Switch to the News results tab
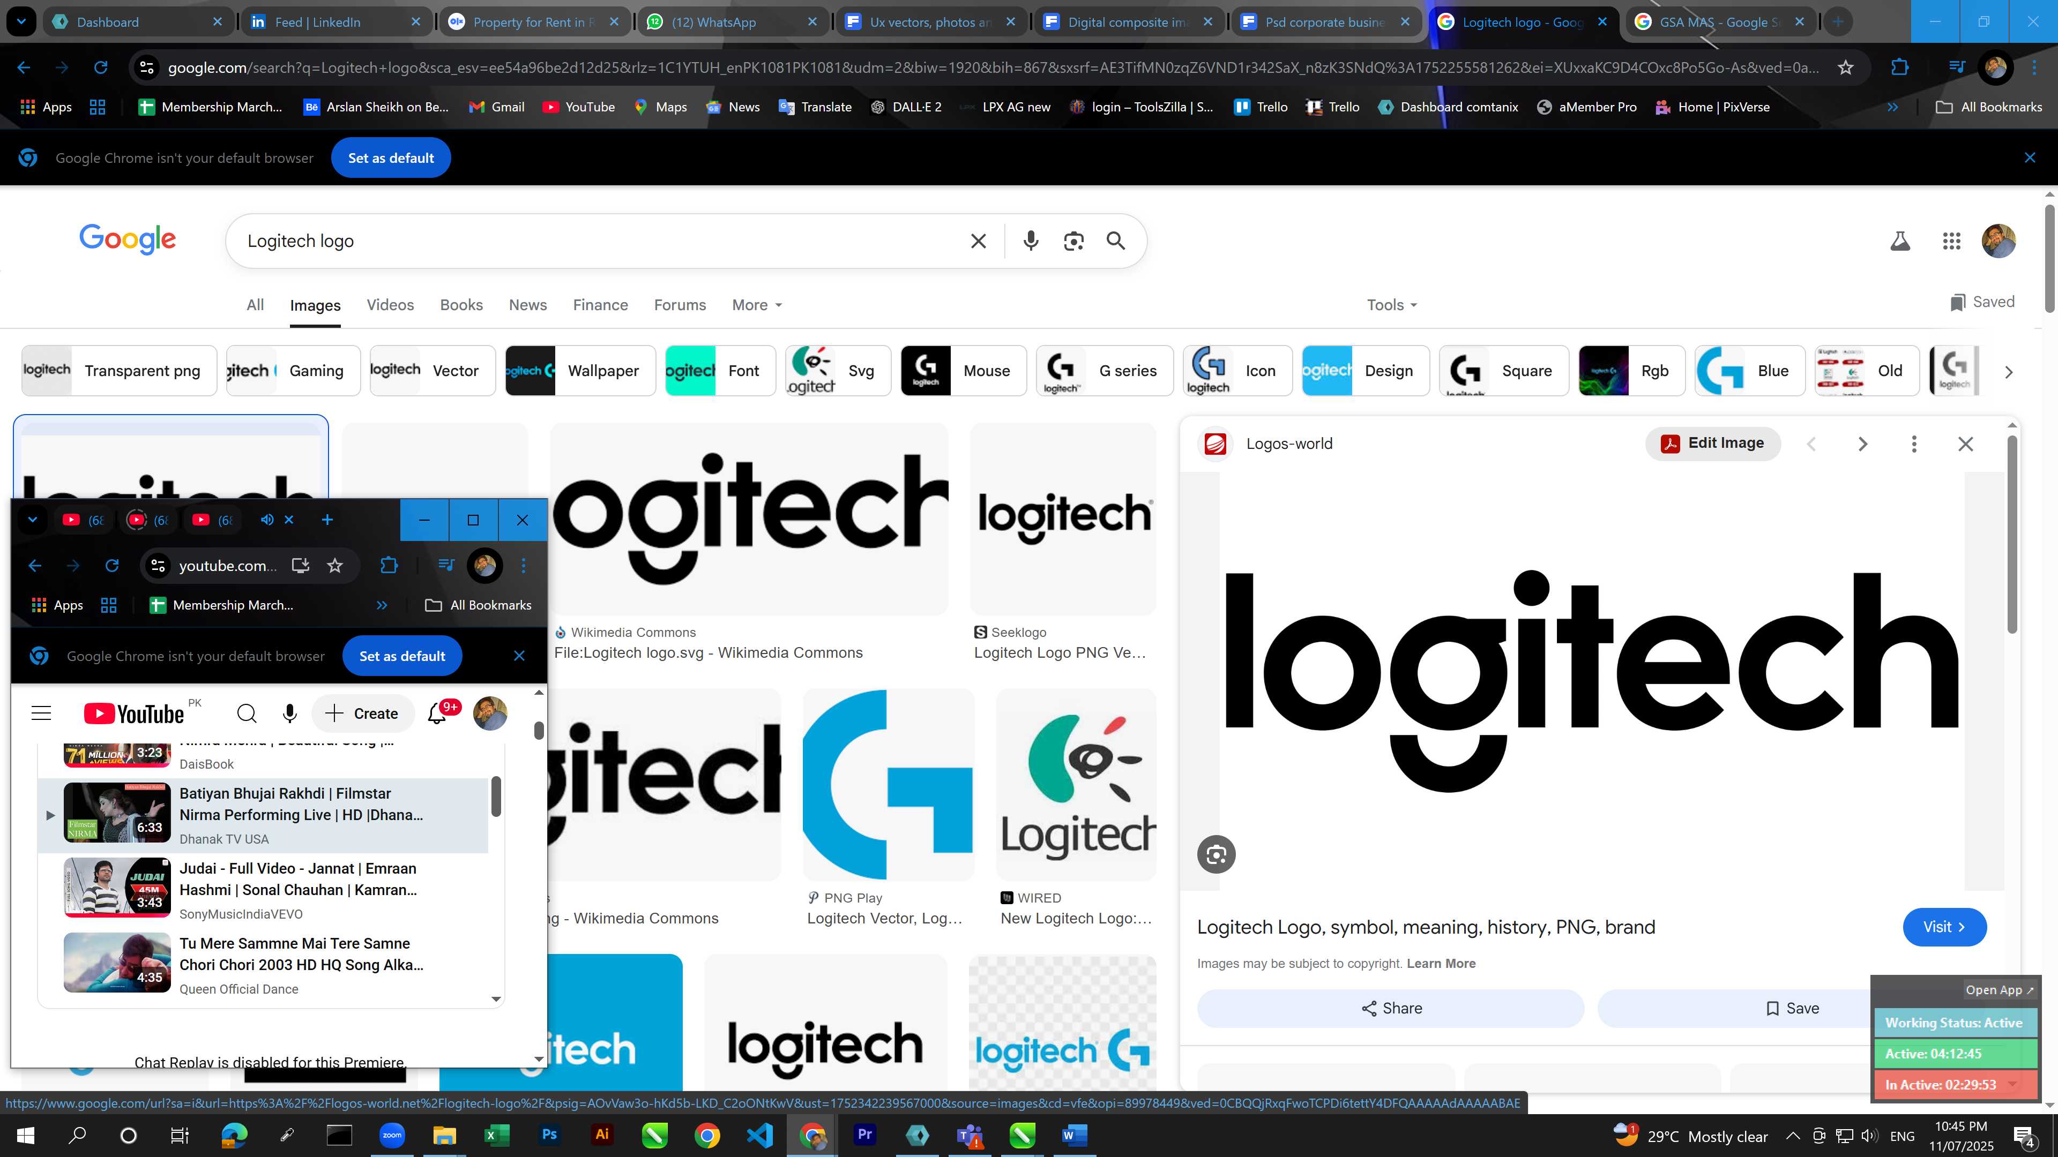Image resolution: width=2058 pixels, height=1157 pixels. 527,305
